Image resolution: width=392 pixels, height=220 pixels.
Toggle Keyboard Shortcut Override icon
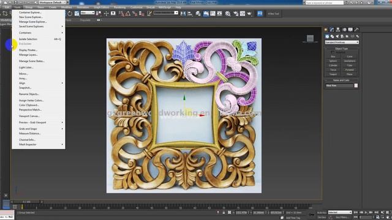pos(113,13)
